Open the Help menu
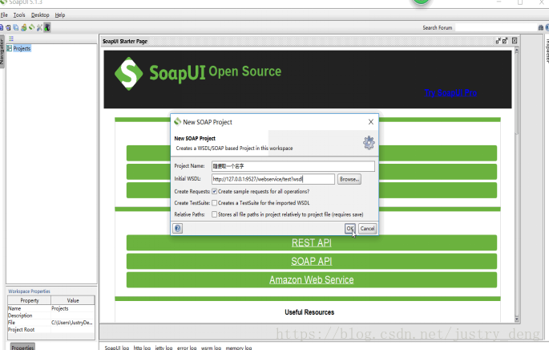Screen dimensions: 549x350 coord(60,15)
